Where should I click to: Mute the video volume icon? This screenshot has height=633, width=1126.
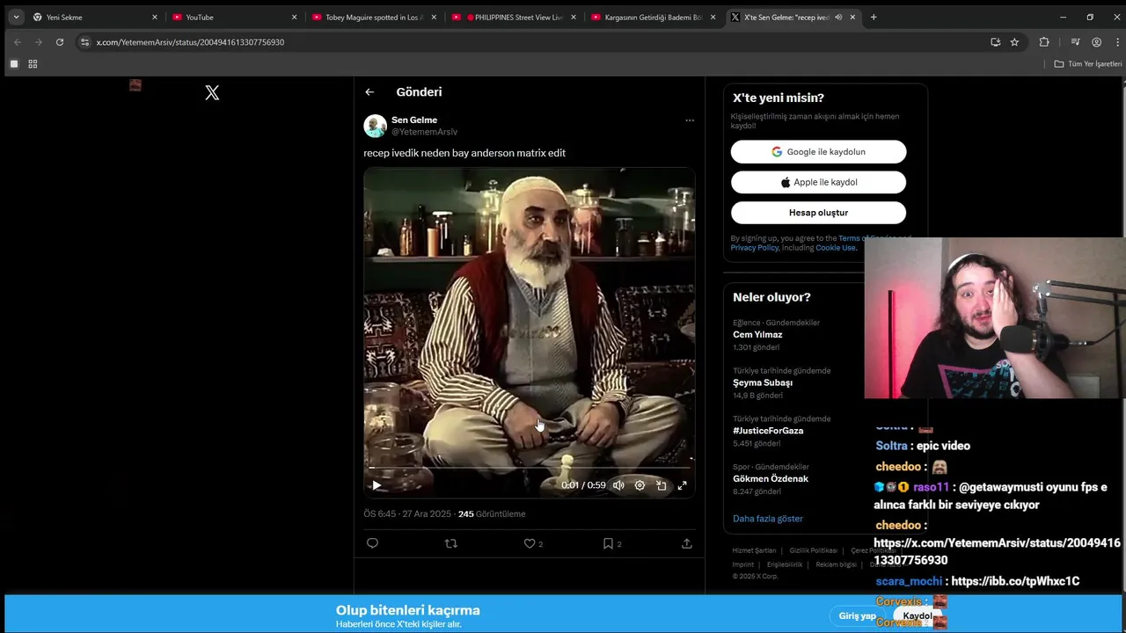(618, 485)
